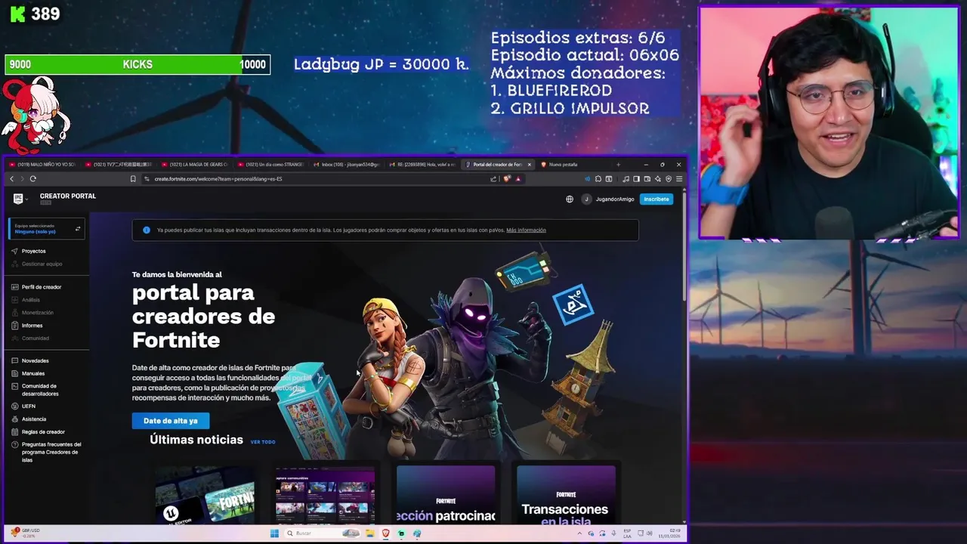The image size is (967, 544).
Task: Click the Date de alta ya button
Action: (x=171, y=421)
